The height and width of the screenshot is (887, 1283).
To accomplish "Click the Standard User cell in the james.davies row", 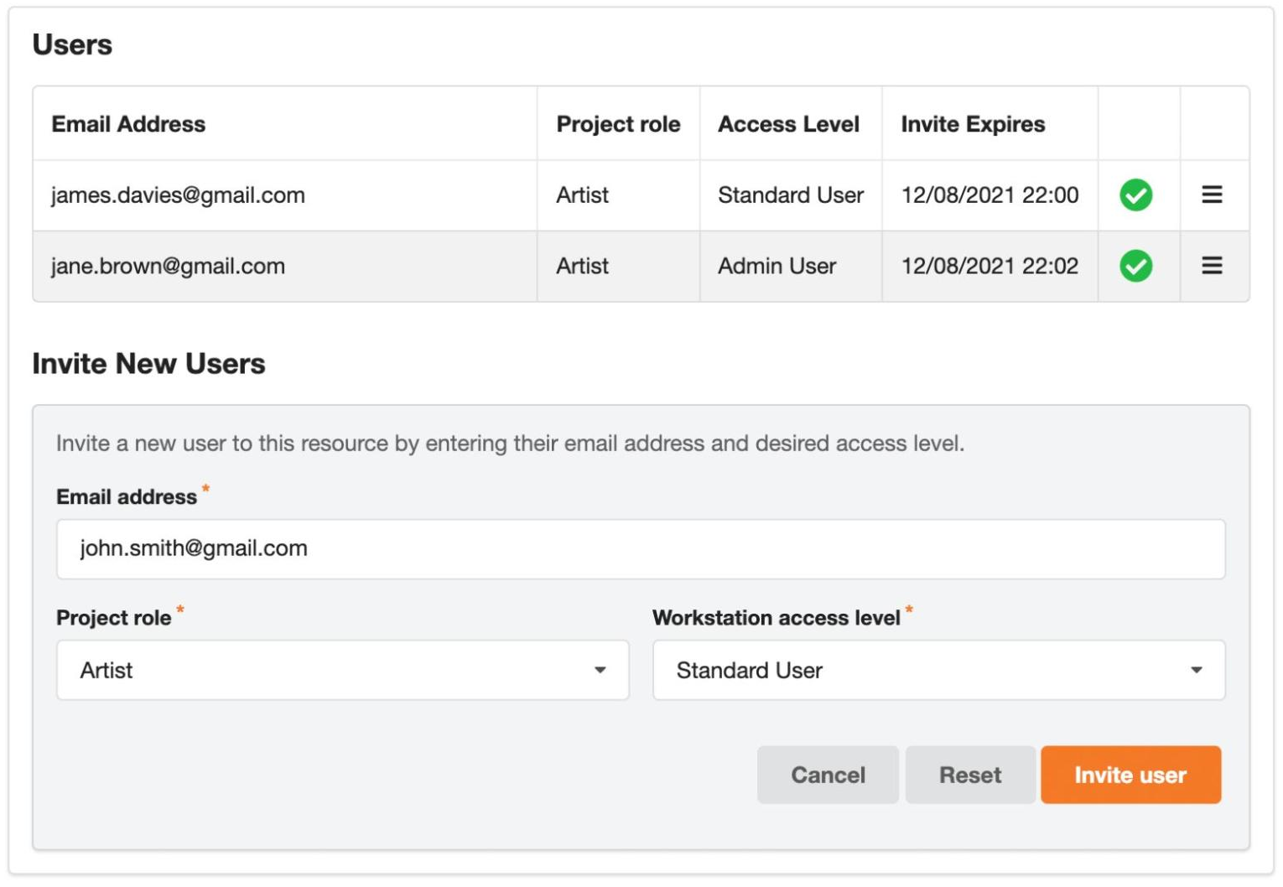I will click(790, 195).
